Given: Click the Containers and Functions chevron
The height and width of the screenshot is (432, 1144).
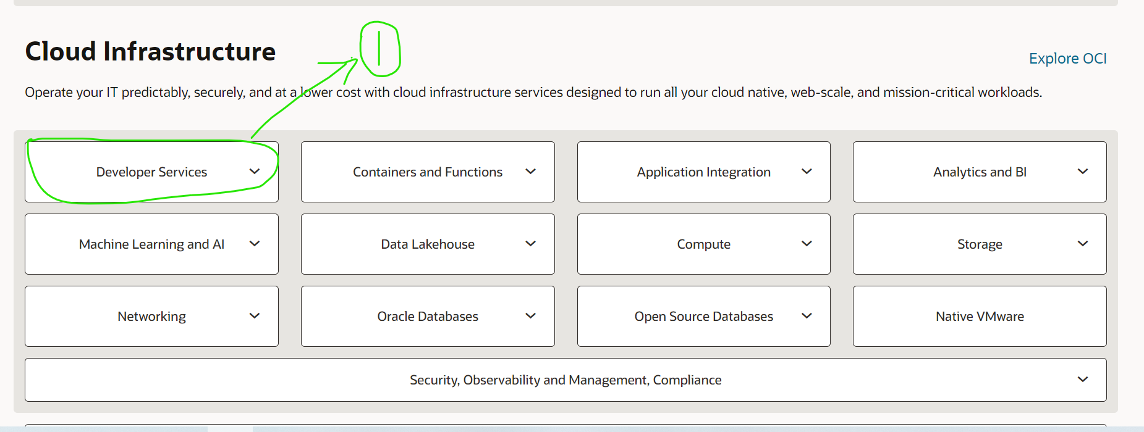Looking at the screenshot, I should pyautogui.click(x=530, y=172).
